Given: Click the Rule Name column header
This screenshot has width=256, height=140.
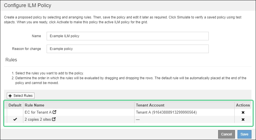Looking at the screenshot, I should pyautogui.click(x=35, y=105).
